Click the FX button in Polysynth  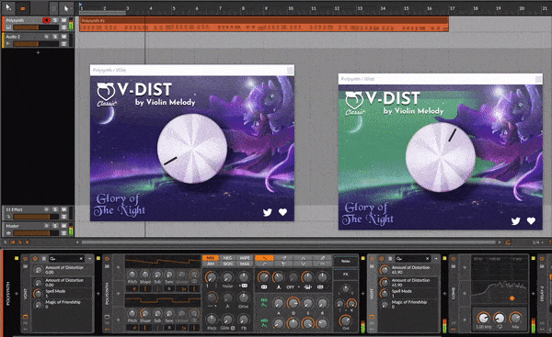click(346, 274)
